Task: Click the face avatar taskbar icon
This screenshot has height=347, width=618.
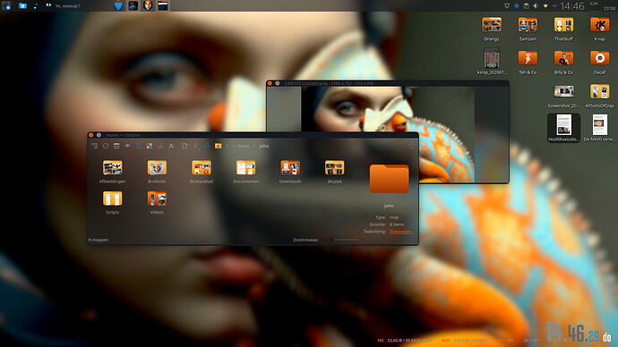Action: [x=148, y=5]
